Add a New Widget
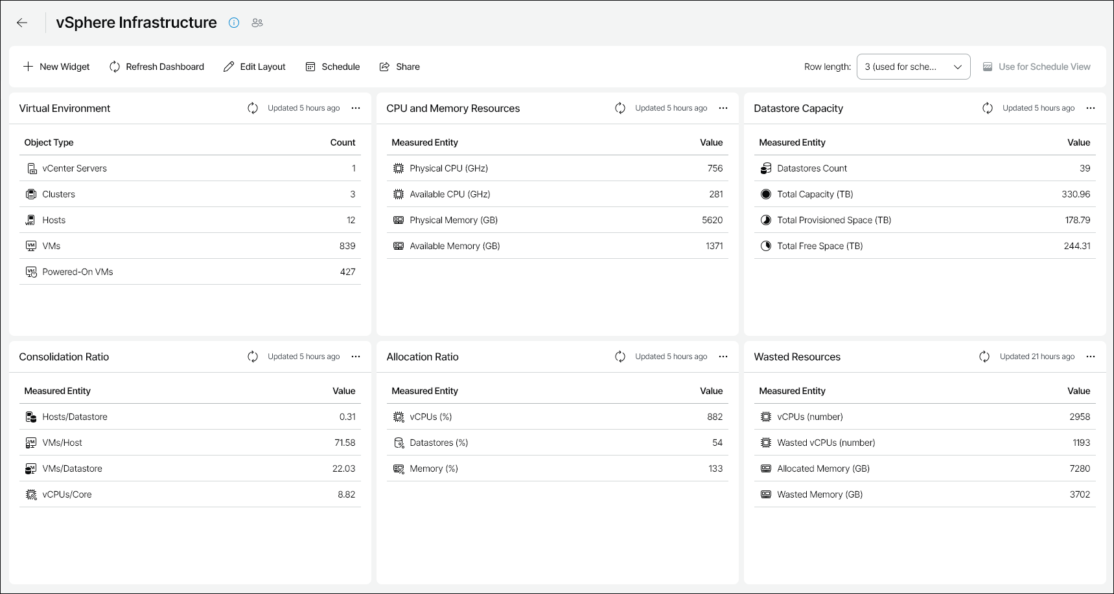Image resolution: width=1114 pixels, height=594 pixels. pyautogui.click(x=56, y=67)
